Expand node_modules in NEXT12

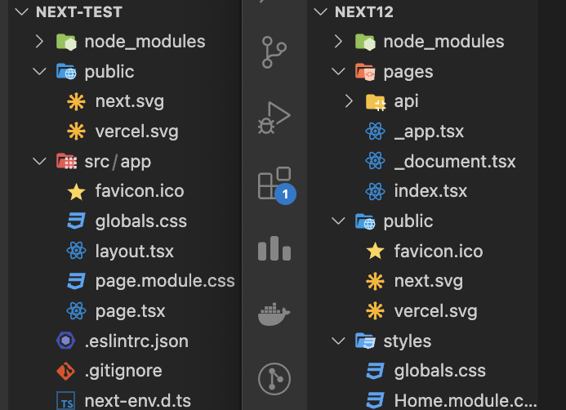point(338,42)
